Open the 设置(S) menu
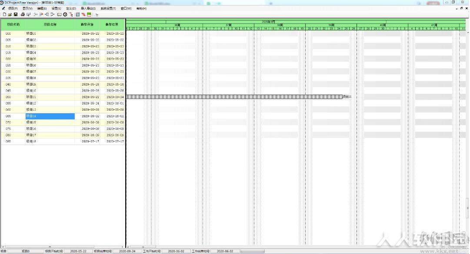Viewport: 470px width, 254px height. click(56, 8)
